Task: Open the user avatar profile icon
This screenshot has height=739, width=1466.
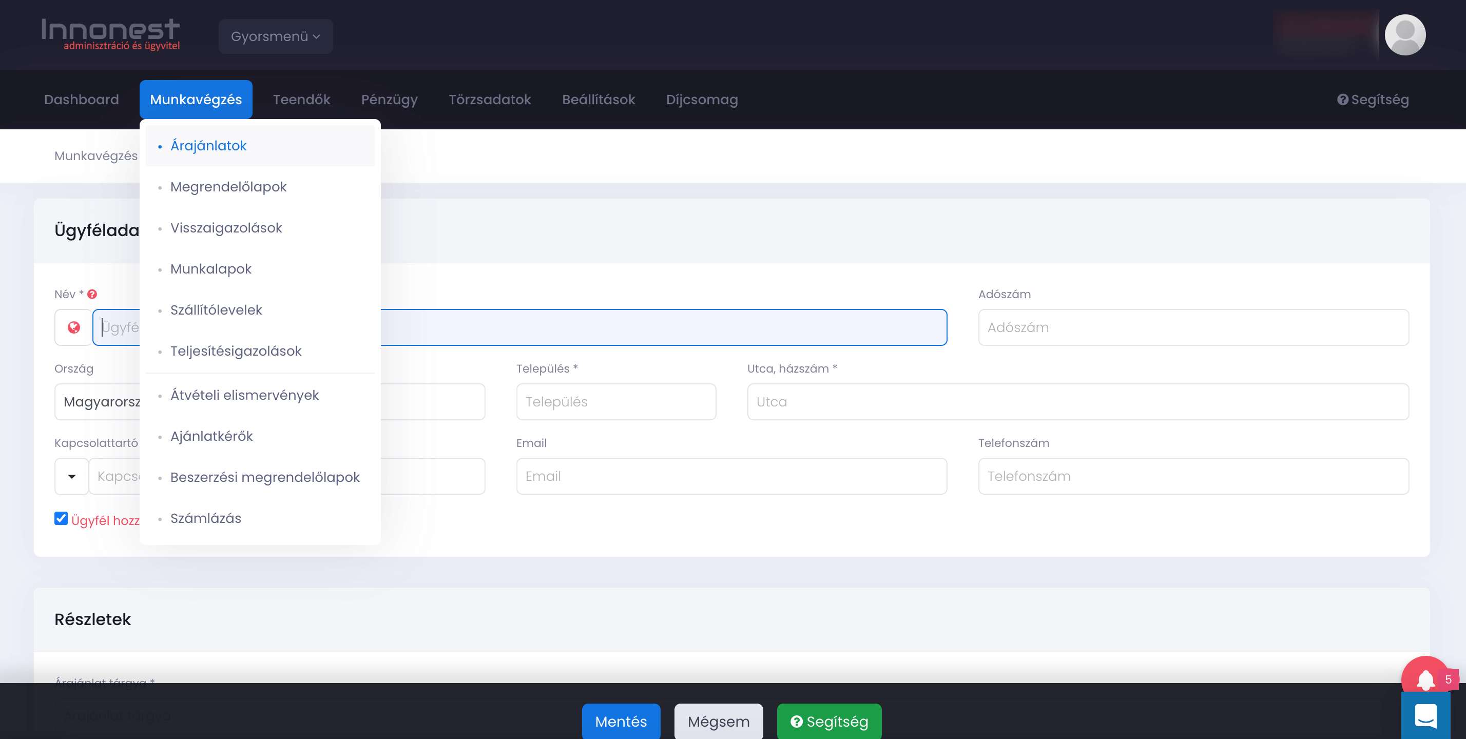Action: pyautogui.click(x=1404, y=35)
